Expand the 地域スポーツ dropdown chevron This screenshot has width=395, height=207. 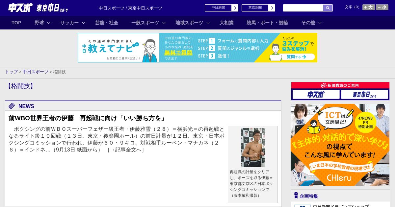(208, 23)
